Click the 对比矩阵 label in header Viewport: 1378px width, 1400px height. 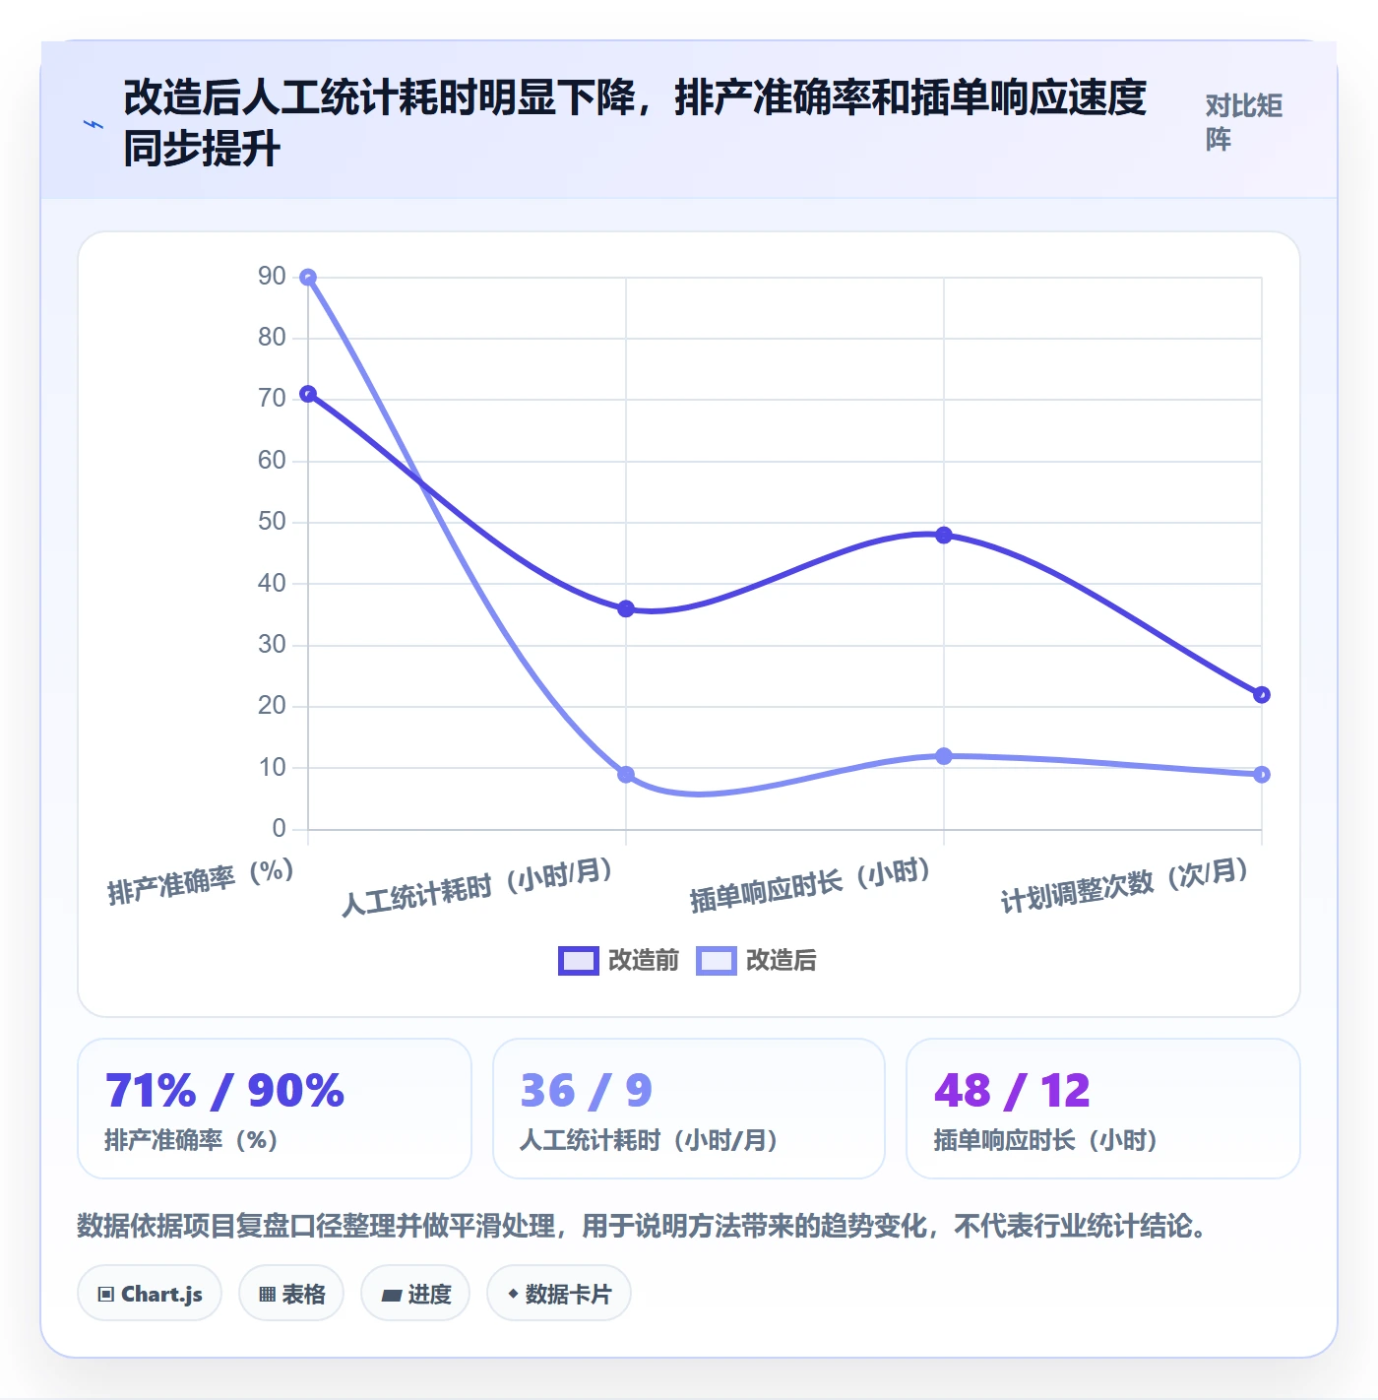(x=1243, y=122)
